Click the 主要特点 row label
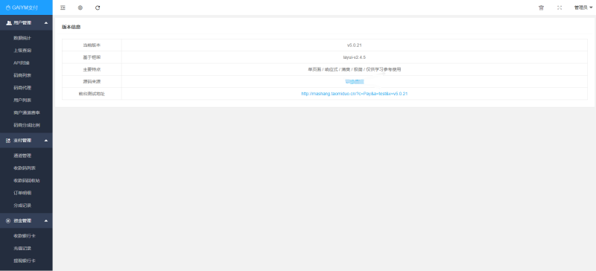The width and height of the screenshot is (596, 271). click(92, 69)
